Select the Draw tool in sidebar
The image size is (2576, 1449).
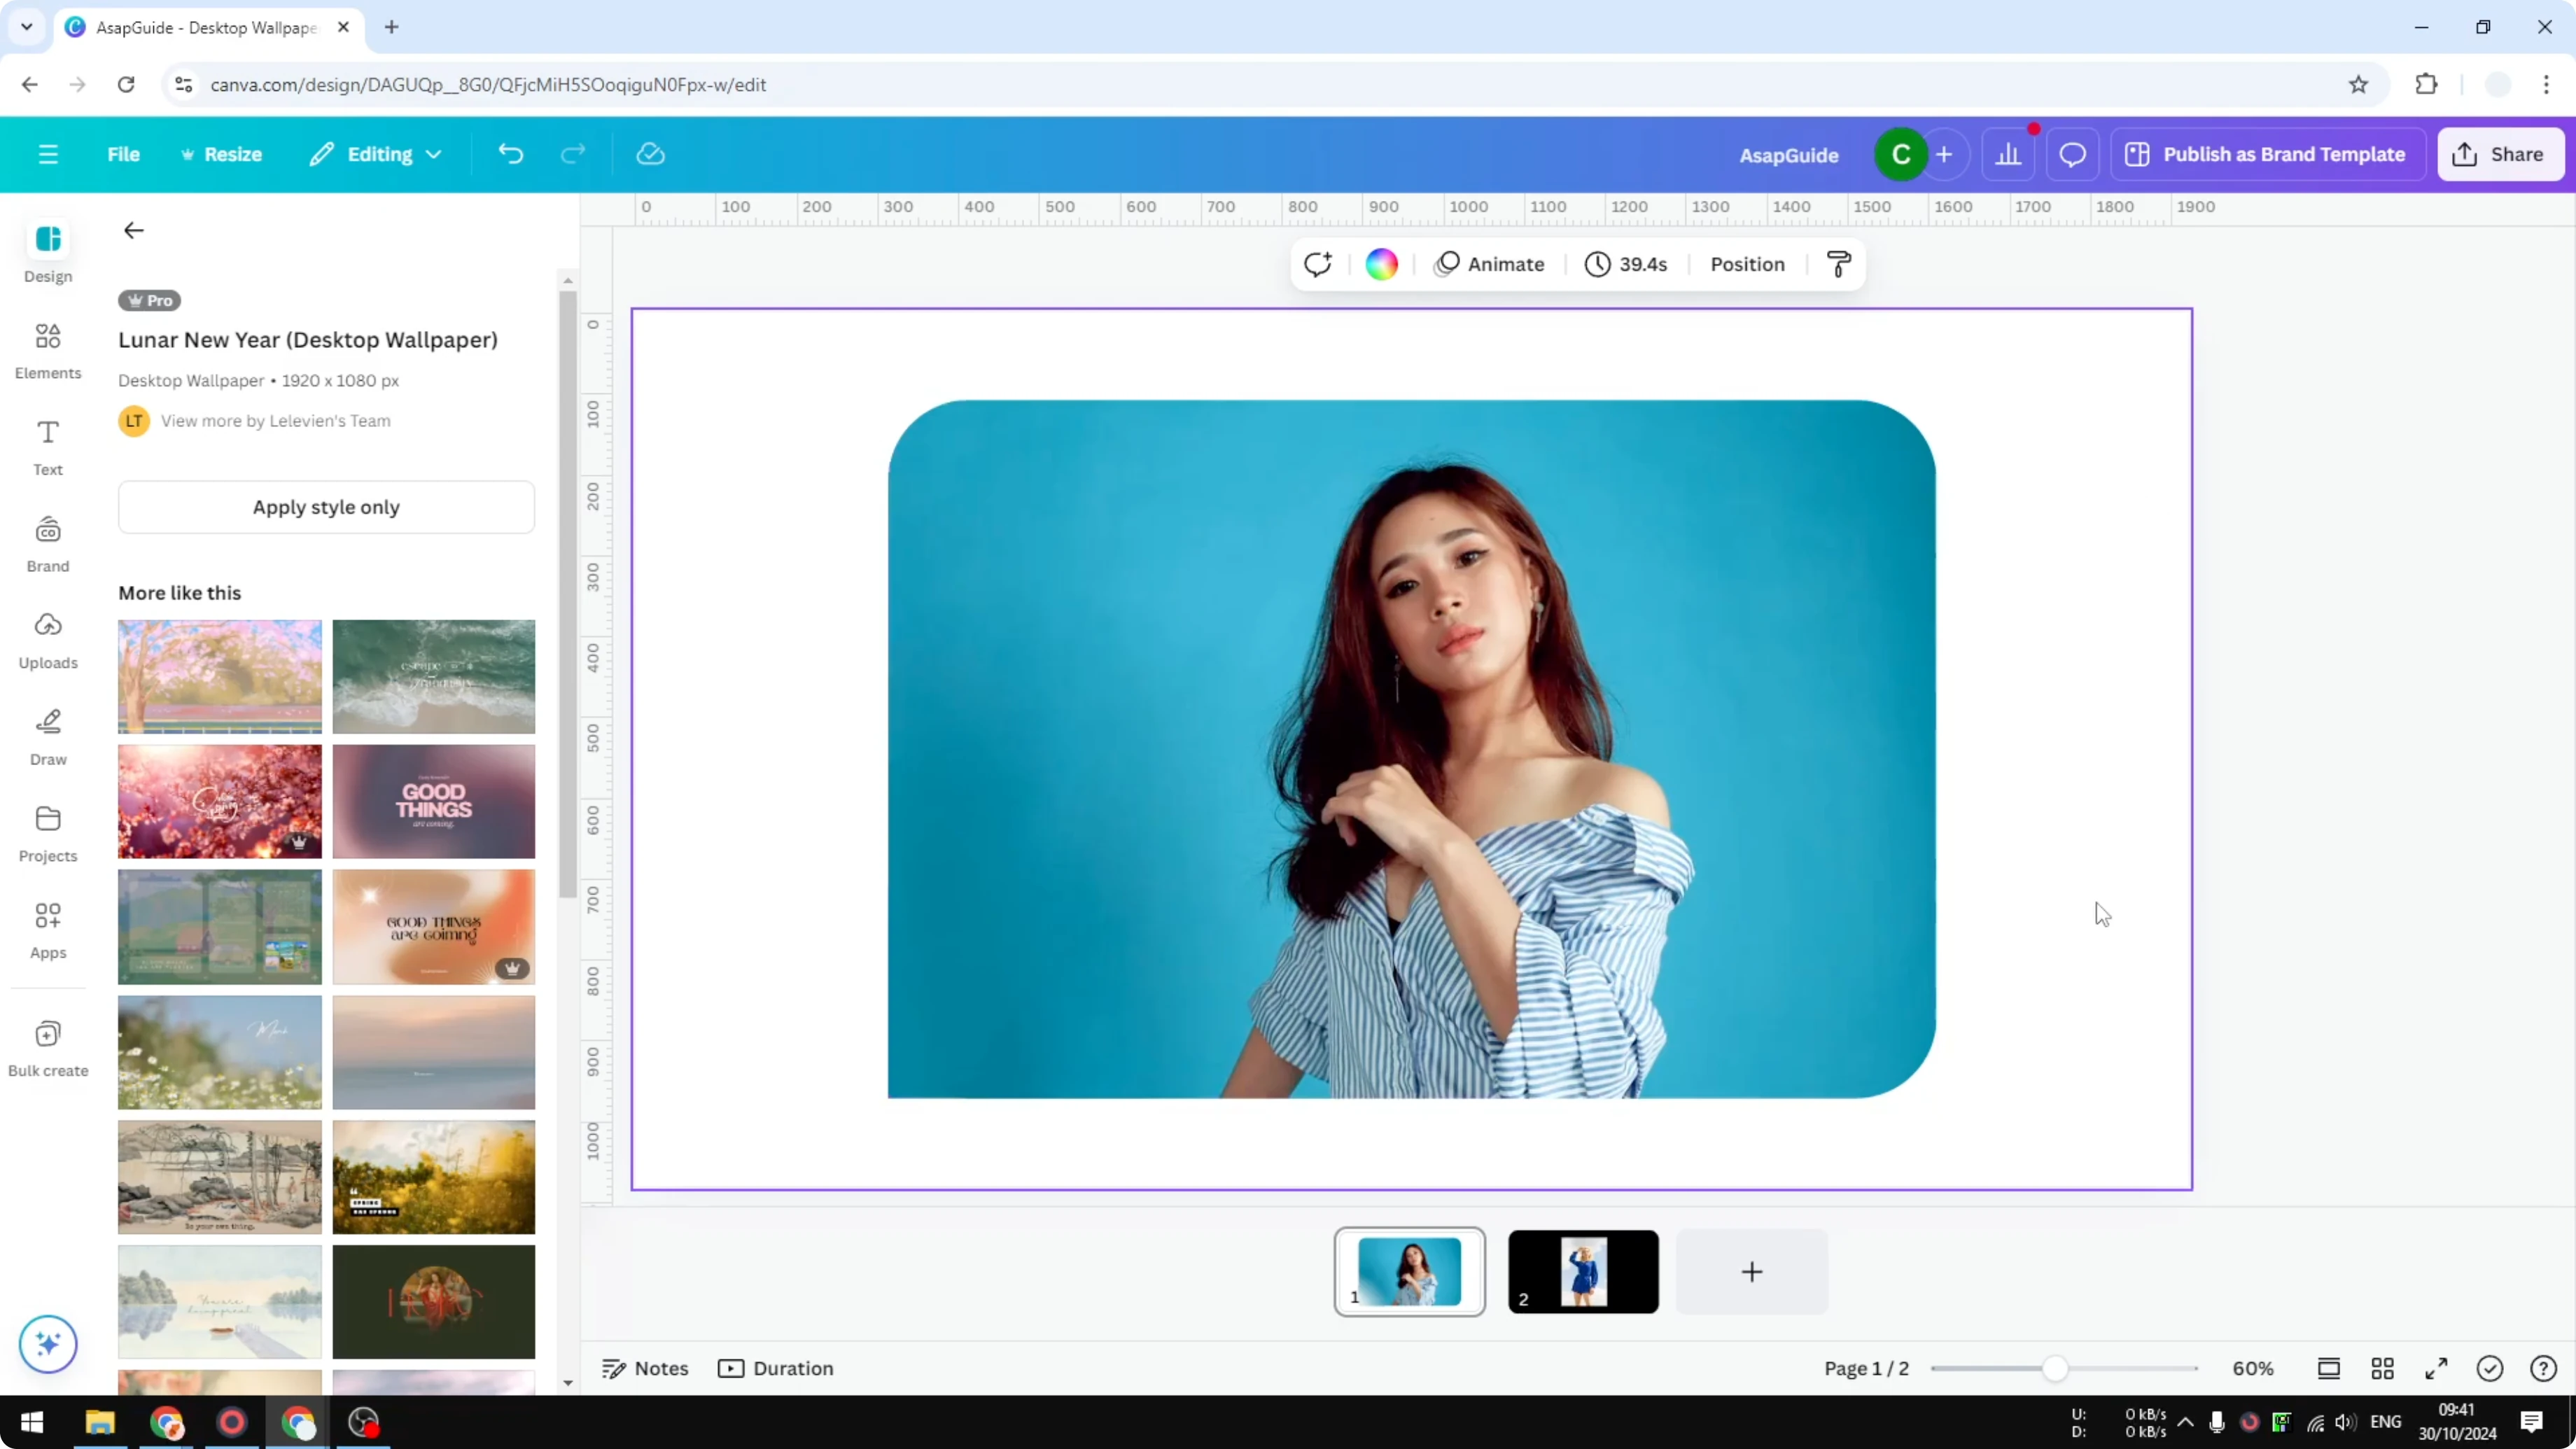tap(47, 737)
